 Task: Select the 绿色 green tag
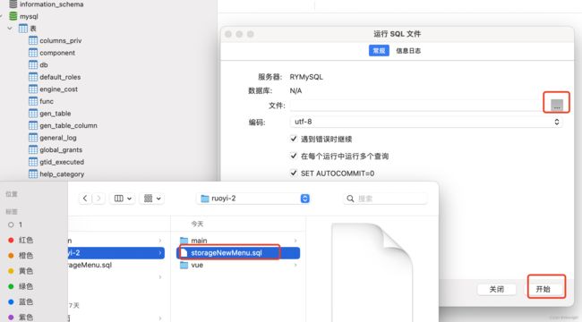21,286
